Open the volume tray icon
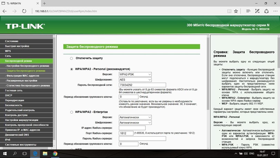Image resolution: width=280 pixels, height=158 pixels. [246, 154]
